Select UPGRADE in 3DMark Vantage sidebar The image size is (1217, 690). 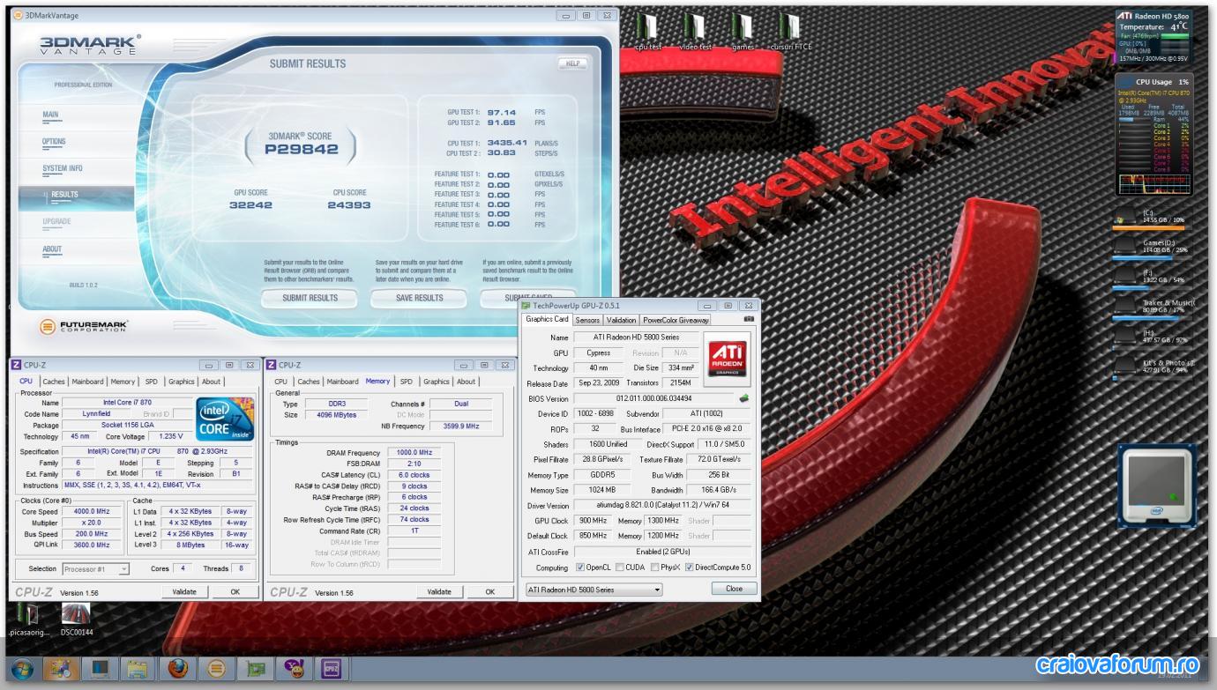point(56,222)
